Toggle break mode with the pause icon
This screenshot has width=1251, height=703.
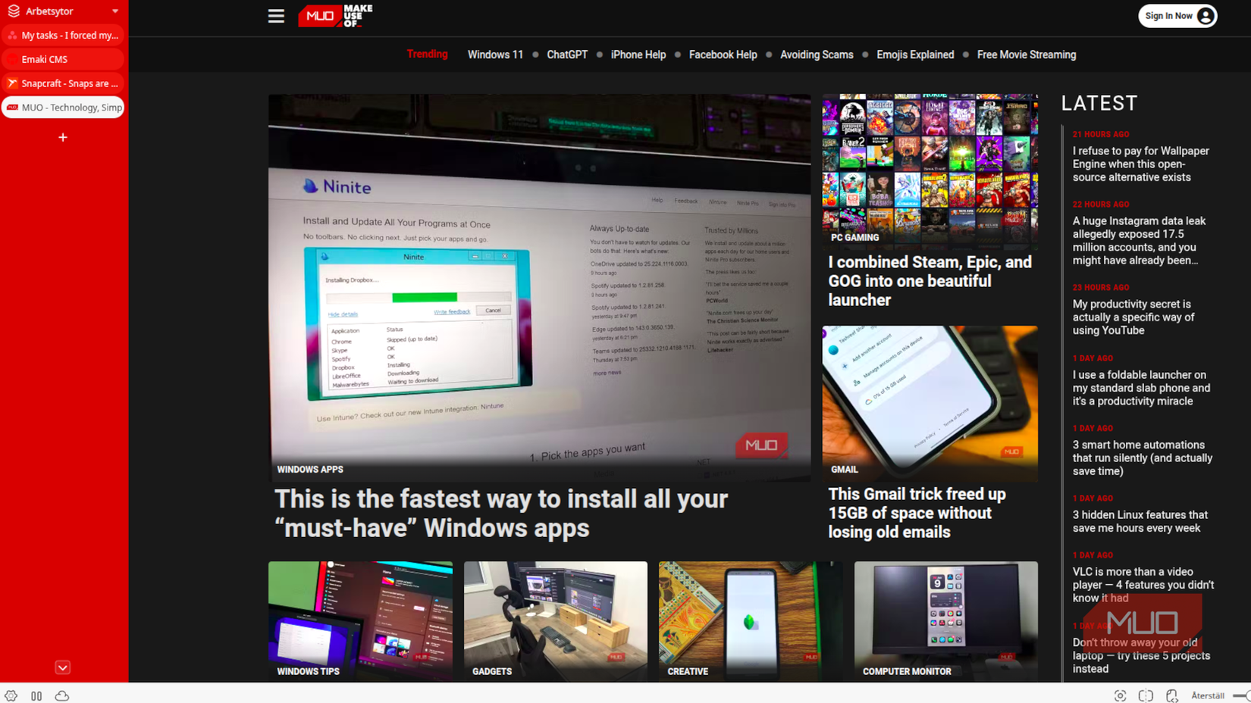tap(36, 695)
